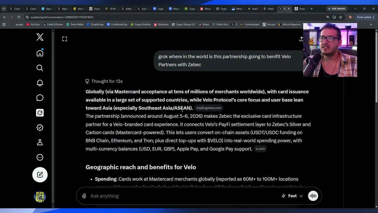Open the Fast model selector dropdown
The height and width of the screenshot is (213, 378).
coord(292,196)
